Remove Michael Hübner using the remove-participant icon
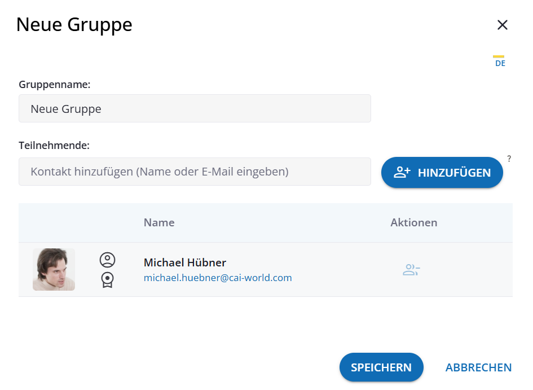The width and height of the screenshot is (533, 390). (411, 270)
